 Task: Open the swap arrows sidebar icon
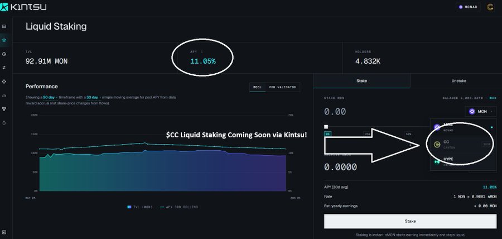coord(4,68)
